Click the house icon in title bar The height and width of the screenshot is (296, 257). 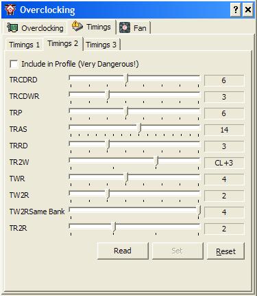pyautogui.click(x=10, y=10)
